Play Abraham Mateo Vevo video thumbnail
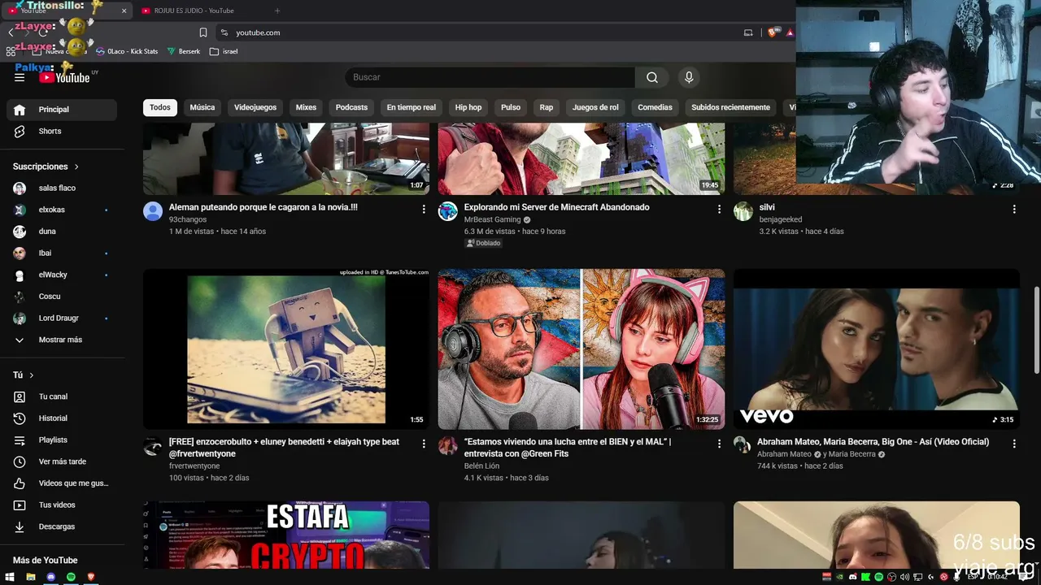 [x=877, y=349]
